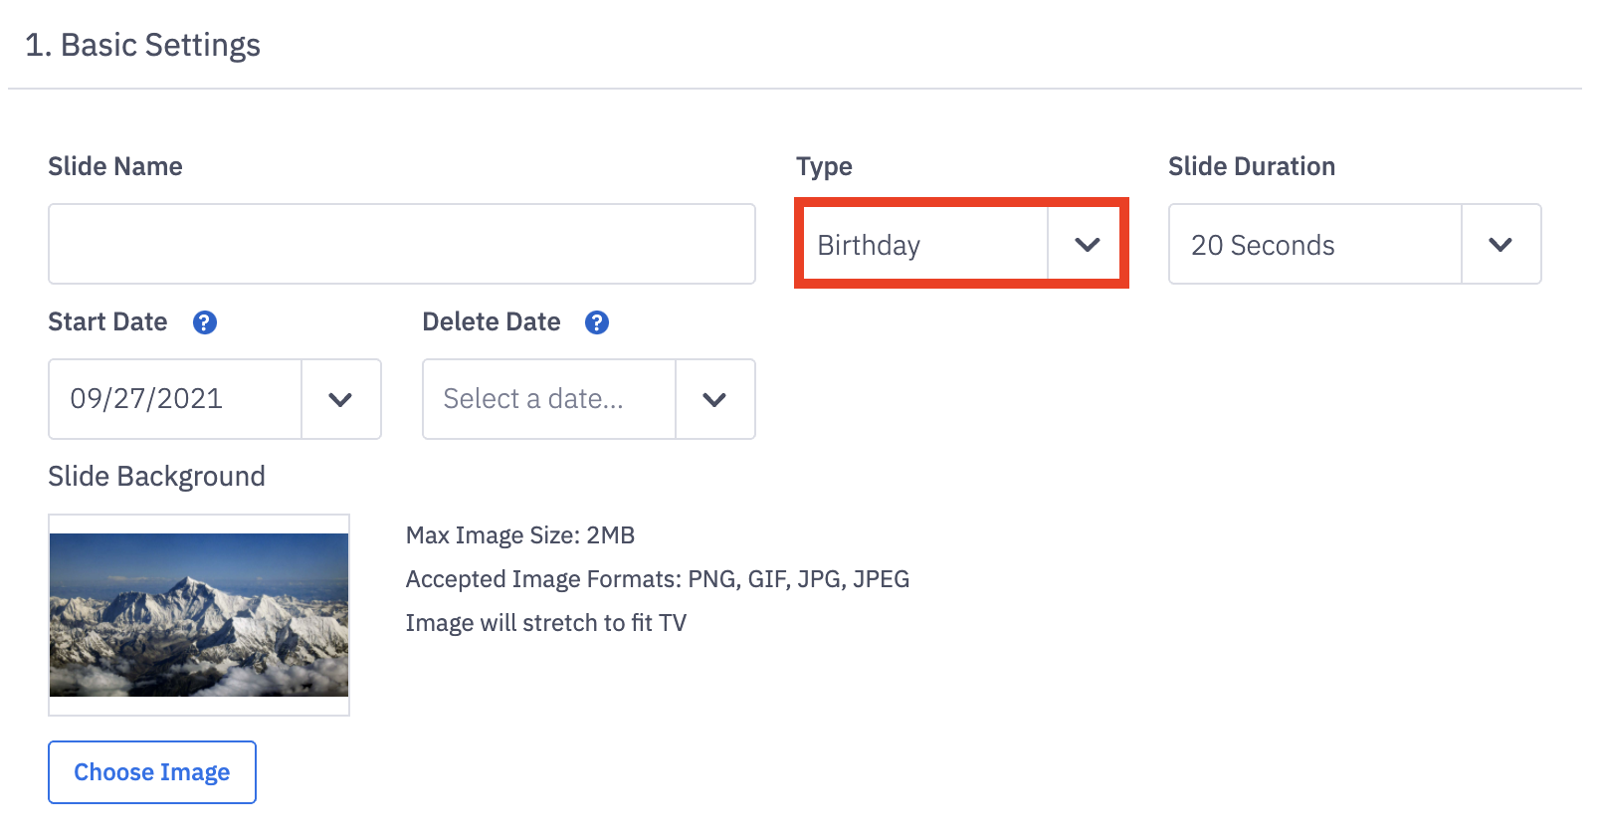Click the chevron arrow of Type dropdown
1600x840 pixels.
1087,245
